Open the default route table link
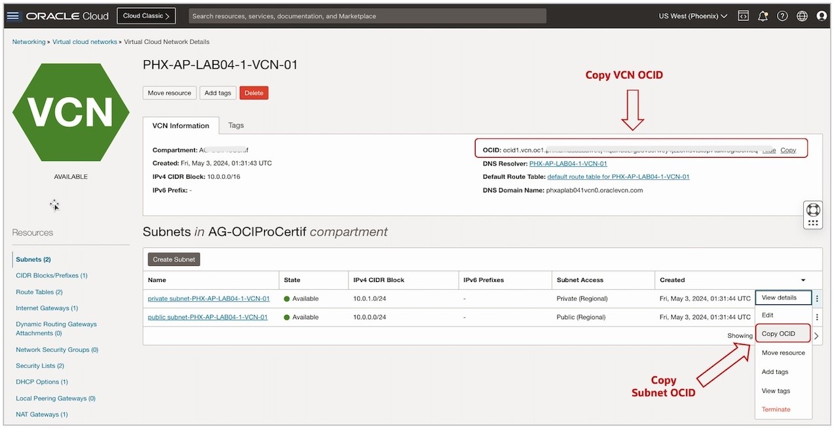This screenshot has width=834, height=430. point(618,177)
